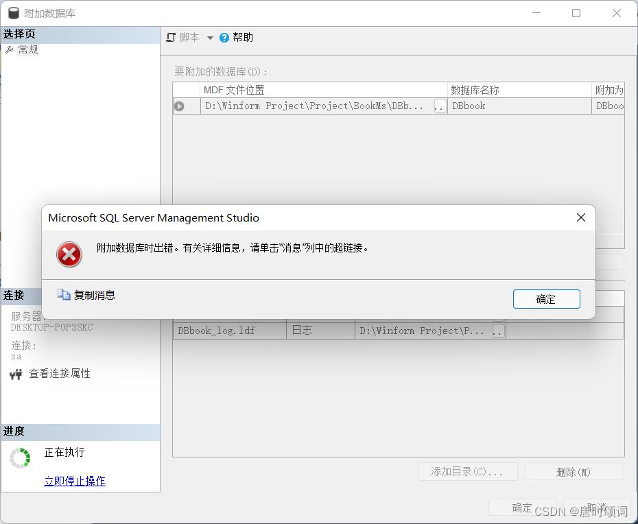Click the blue help question-mark icon
The width and height of the screenshot is (638, 524).
(224, 38)
